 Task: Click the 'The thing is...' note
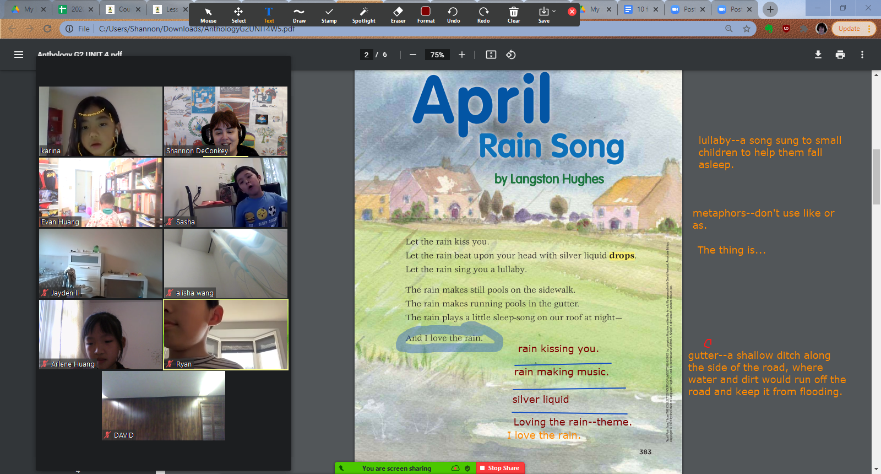pyautogui.click(x=731, y=250)
